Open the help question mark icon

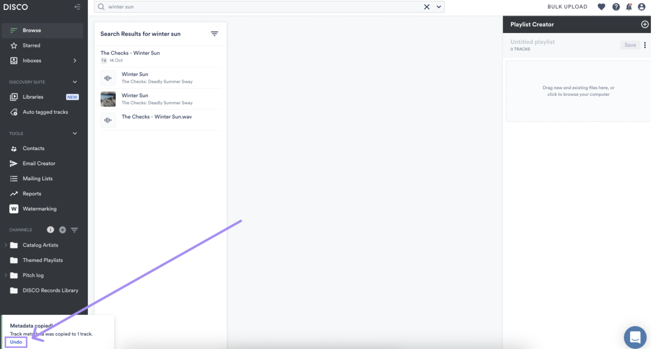coord(616,7)
